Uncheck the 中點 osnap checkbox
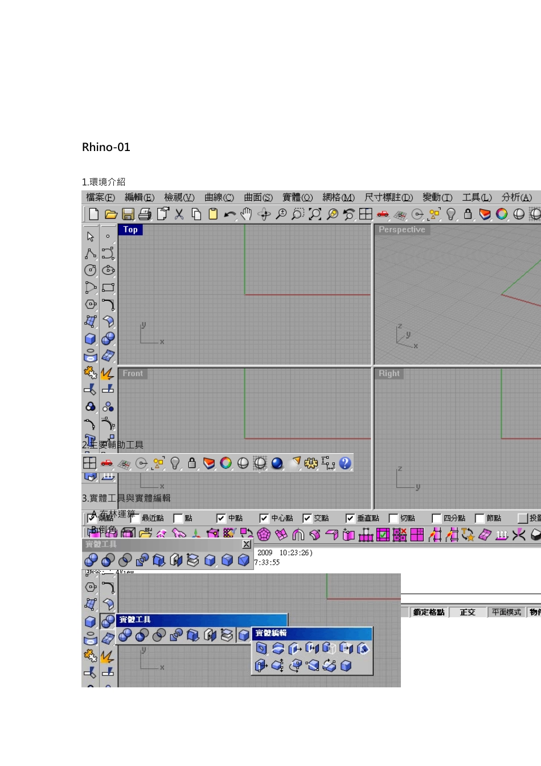The image size is (541, 766). [x=221, y=518]
